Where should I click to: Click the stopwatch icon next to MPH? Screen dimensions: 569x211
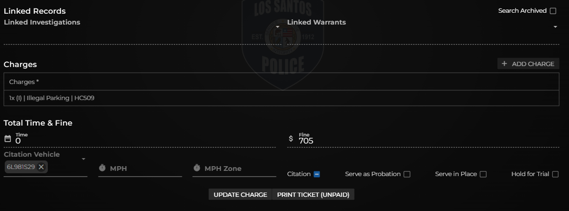(x=102, y=168)
